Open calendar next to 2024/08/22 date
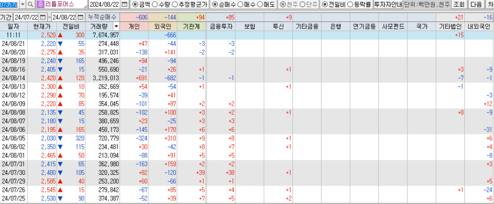The height and width of the screenshot is (204, 494). [x=125, y=5]
